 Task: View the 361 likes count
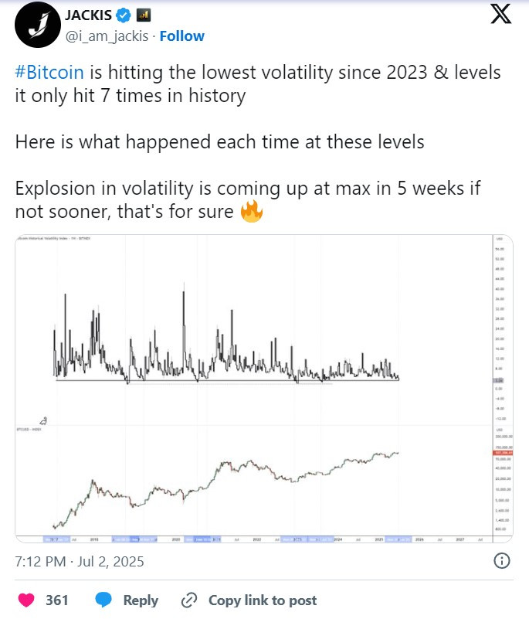[x=57, y=600]
